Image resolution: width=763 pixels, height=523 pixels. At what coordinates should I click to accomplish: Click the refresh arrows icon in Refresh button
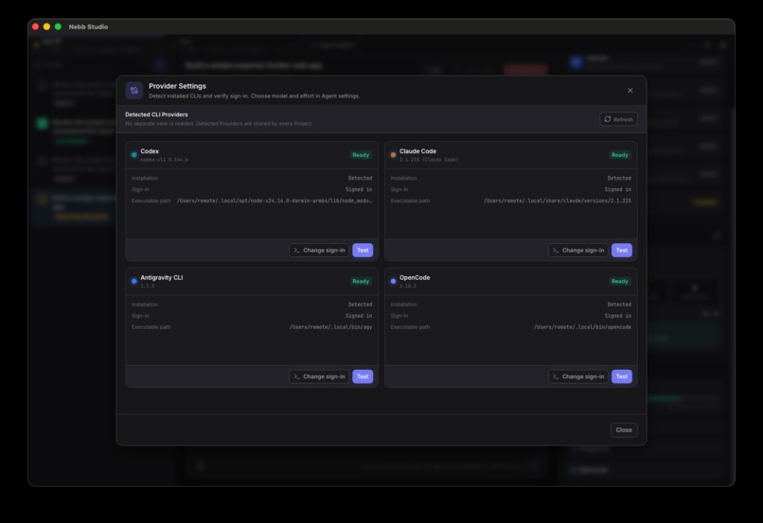point(608,119)
